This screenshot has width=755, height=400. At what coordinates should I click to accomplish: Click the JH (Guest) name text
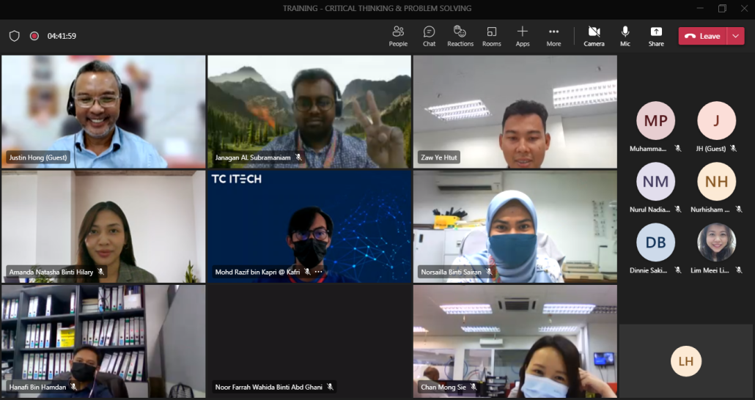711,149
